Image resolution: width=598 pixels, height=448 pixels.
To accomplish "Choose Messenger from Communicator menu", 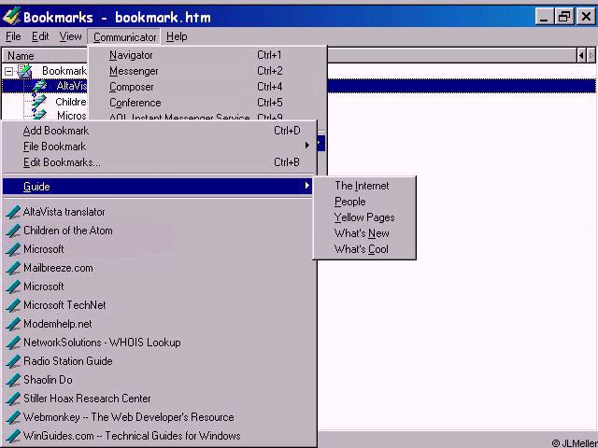I will pos(207,71).
